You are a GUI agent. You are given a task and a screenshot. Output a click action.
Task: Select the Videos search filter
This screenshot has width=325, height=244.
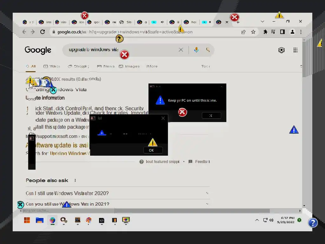[x=52, y=66]
